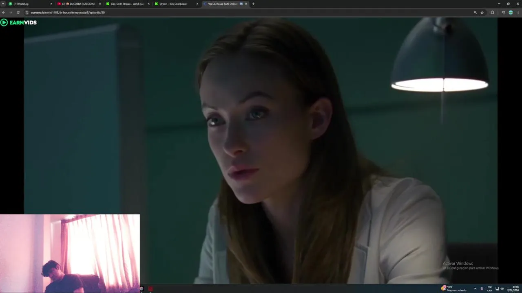The image size is (522, 293).
Task: Close the Lien_Sorth Stream tab
Action: coord(148,4)
